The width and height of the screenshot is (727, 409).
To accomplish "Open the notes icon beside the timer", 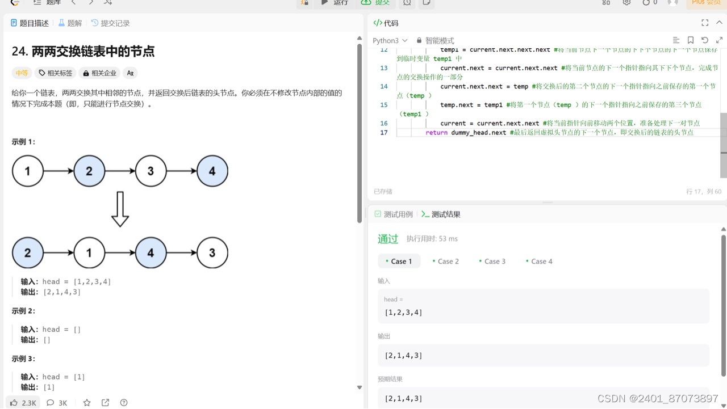I will pyautogui.click(x=426, y=2).
